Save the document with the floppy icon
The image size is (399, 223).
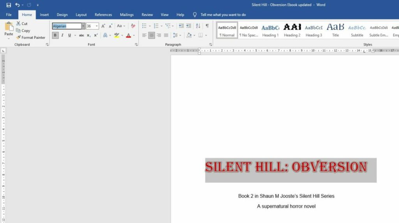tap(9, 5)
